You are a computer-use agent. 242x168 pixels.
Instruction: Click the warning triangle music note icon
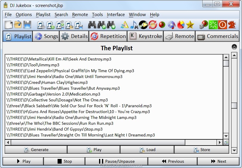[x=125, y=25]
